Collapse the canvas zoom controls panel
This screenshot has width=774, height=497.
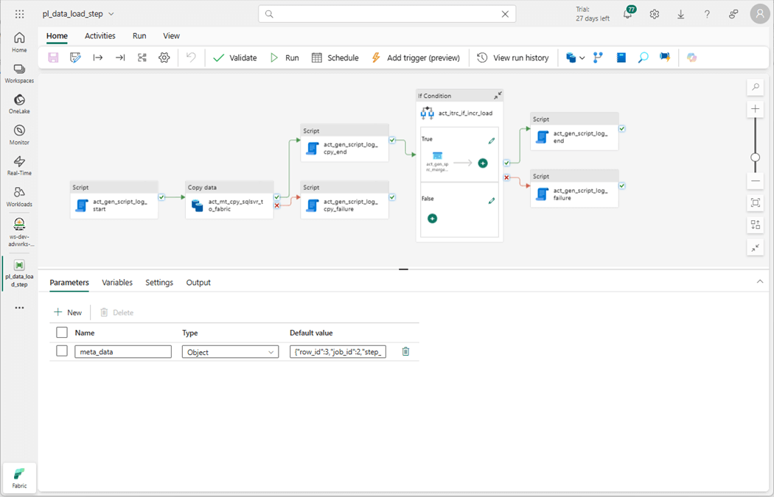click(x=756, y=247)
